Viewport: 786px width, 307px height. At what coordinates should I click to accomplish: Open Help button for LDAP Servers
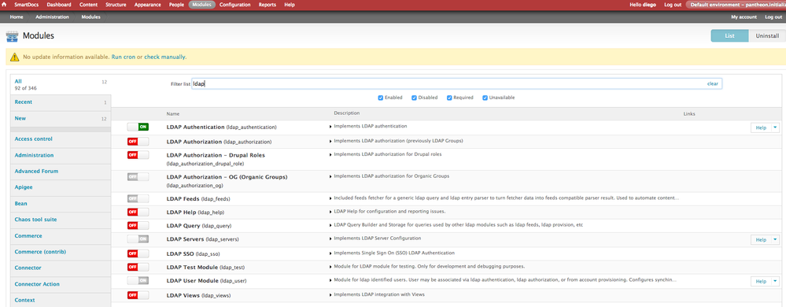click(761, 240)
